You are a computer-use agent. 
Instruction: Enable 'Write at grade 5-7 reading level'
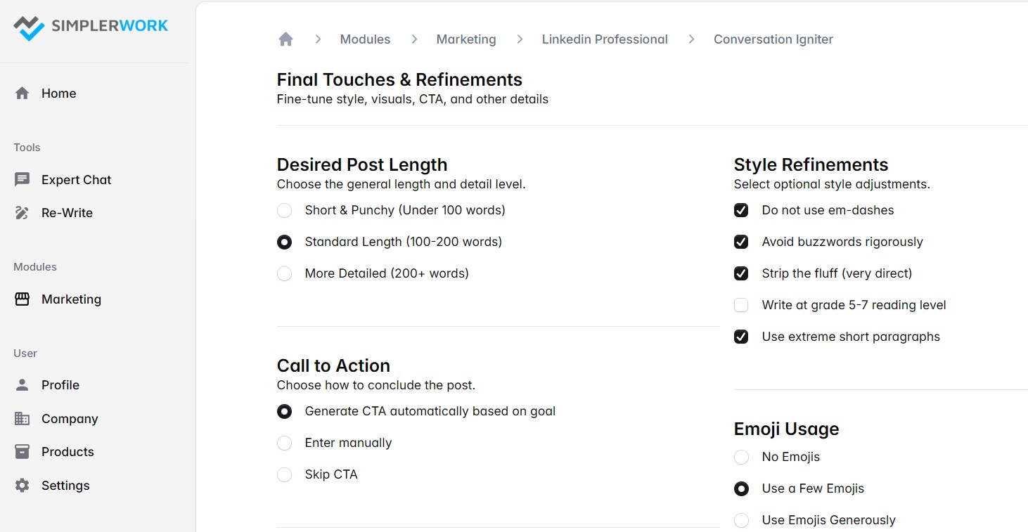741,304
